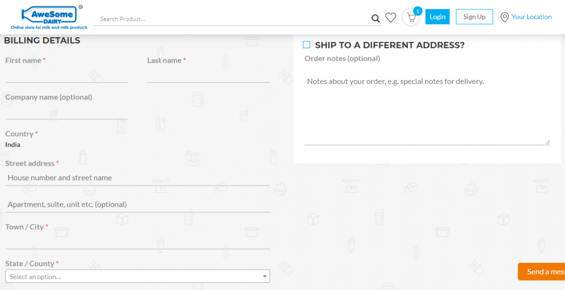565x290 pixels.
Task: Click the First name input field
Action: point(67,76)
